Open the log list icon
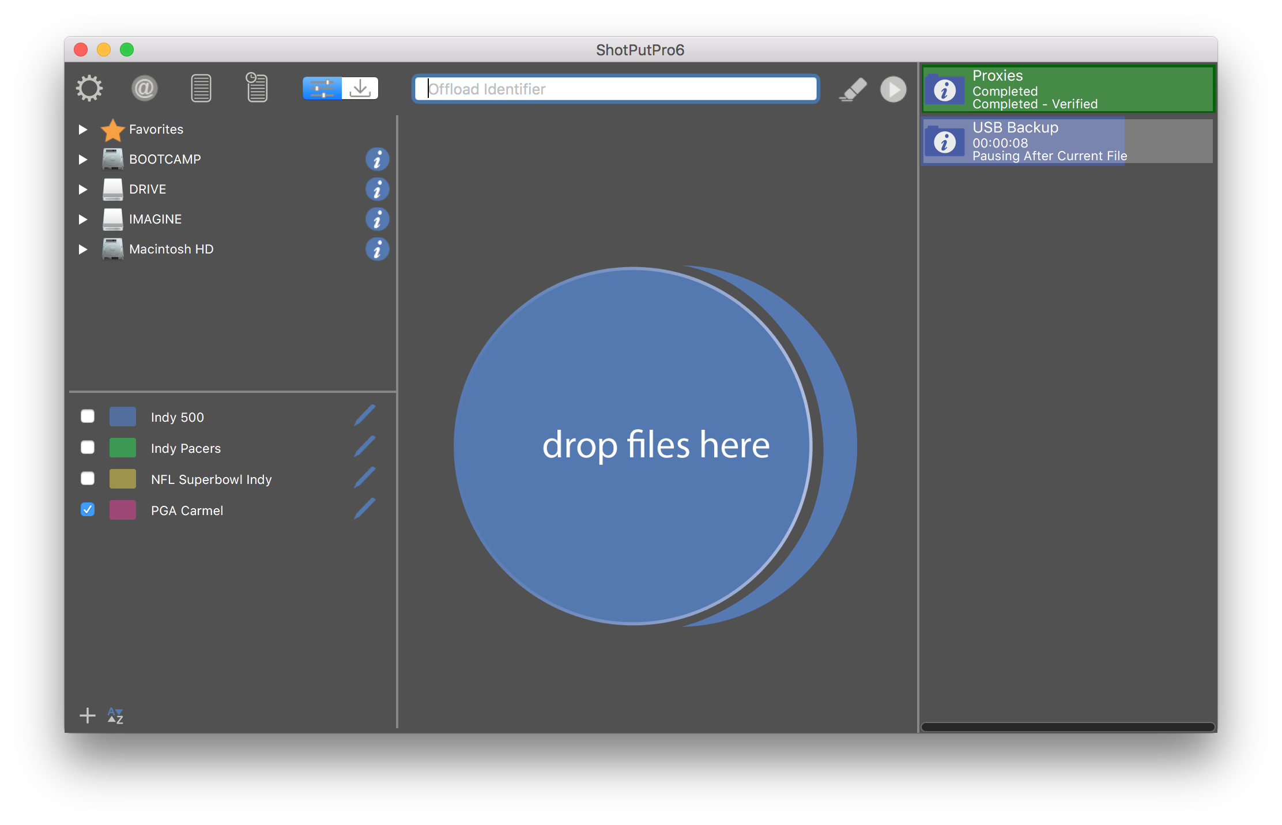This screenshot has width=1282, height=825. click(x=201, y=89)
